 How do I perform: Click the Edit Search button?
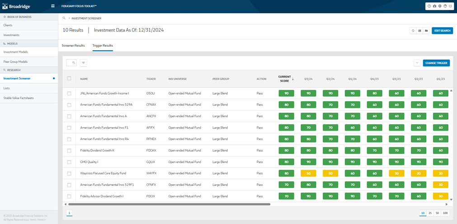[x=443, y=31]
